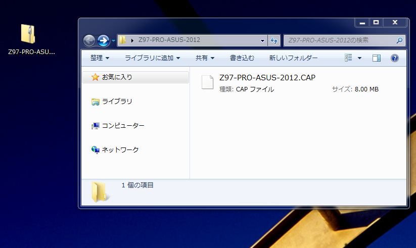Click the folder icon in the address bar
The image size is (416, 248).
pos(122,40)
